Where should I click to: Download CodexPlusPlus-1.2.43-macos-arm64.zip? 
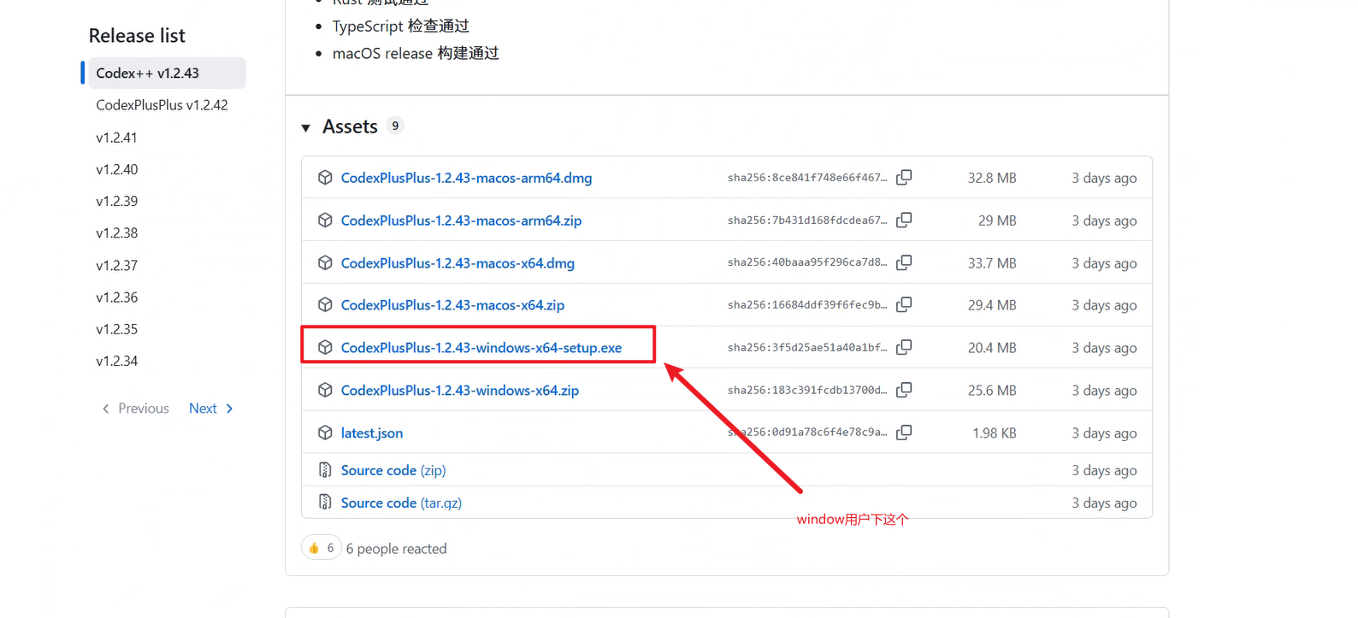(461, 221)
